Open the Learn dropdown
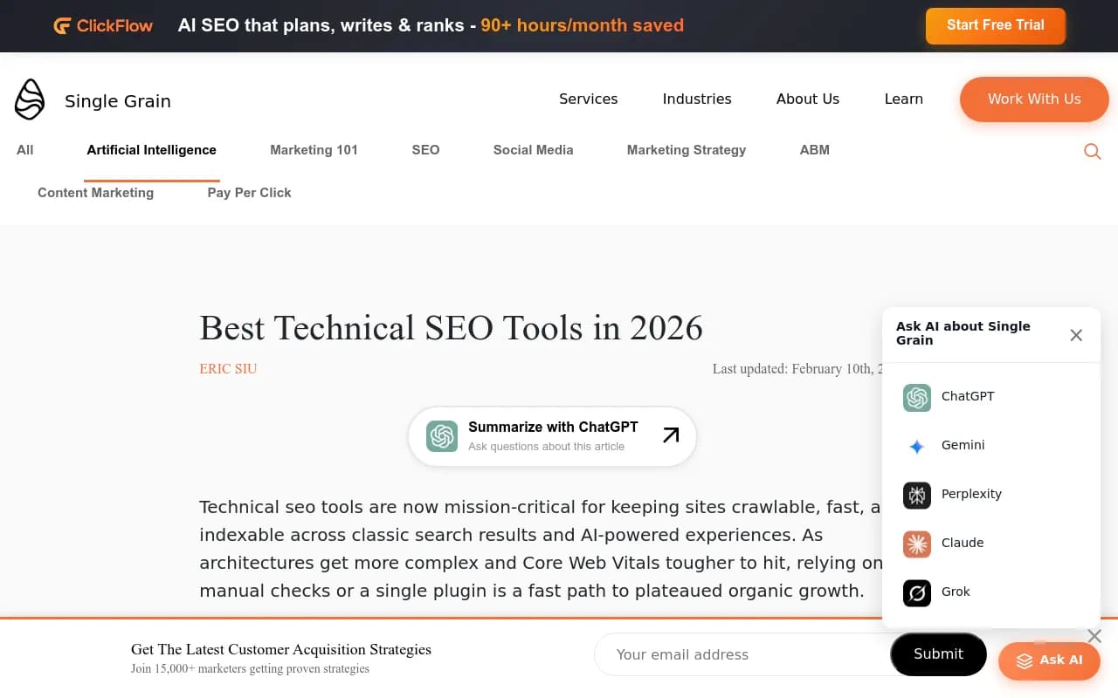This screenshot has width=1118, height=698. 903,99
